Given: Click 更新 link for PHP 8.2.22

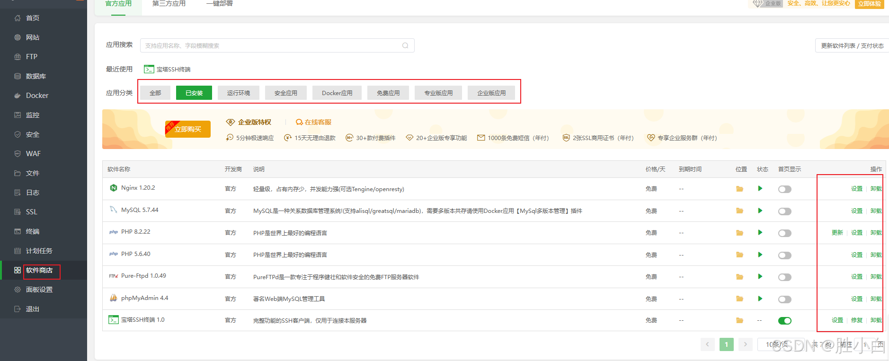Looking at the screenshot, I should point(837,232).
